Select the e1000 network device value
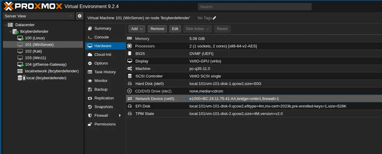 (234, 98)
